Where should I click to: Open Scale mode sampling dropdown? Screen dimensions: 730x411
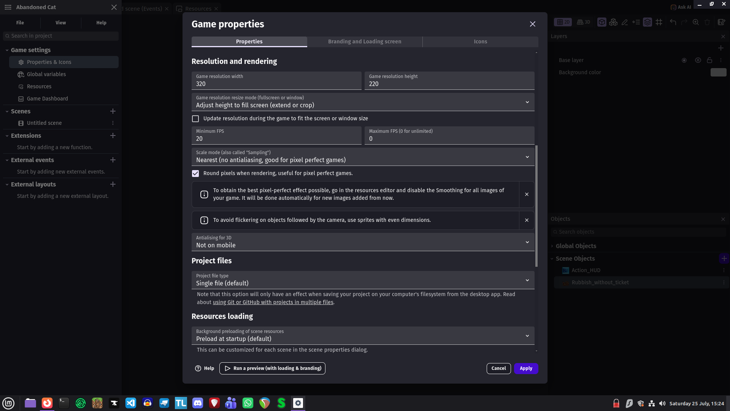click(x=363, y=157)
